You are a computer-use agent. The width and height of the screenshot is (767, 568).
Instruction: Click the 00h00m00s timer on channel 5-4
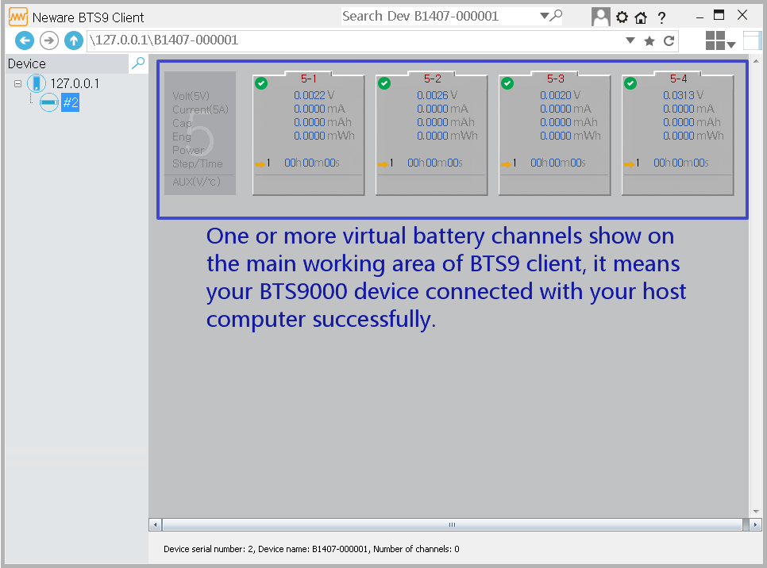[x=681, y=163]
